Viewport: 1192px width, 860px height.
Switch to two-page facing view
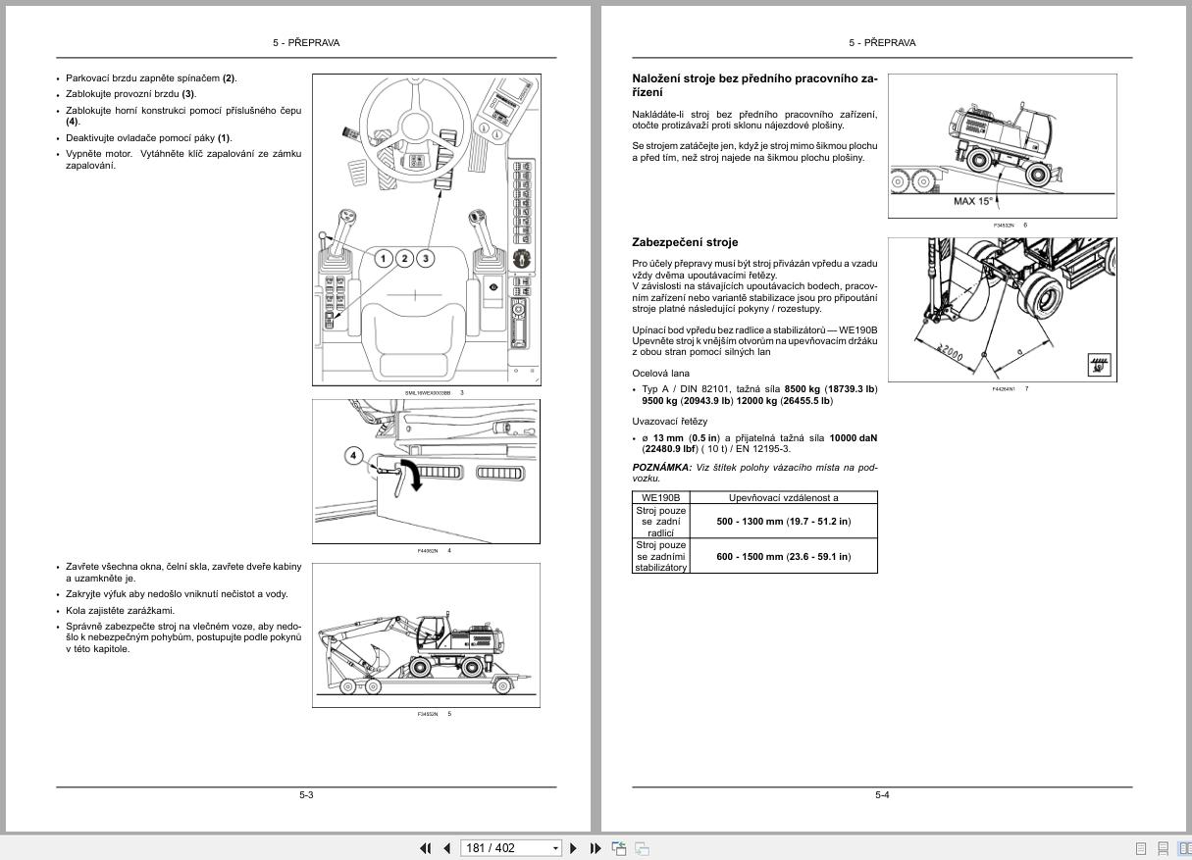[1184, 848]
